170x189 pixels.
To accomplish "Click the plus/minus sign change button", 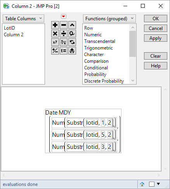I will tap(55, 51).
